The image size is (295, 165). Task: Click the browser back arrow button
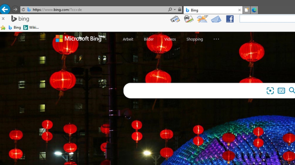pos(5,9)
